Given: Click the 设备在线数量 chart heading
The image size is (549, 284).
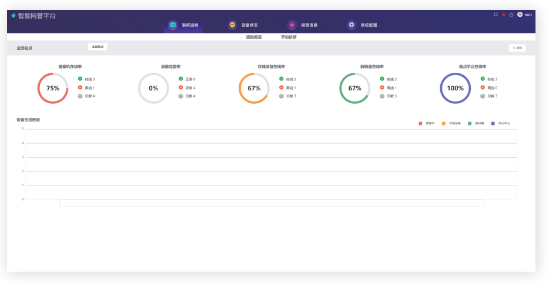Looking at the screenshot, I should (28, 120).
